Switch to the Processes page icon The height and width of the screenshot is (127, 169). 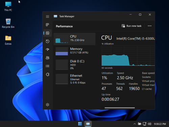47,25
